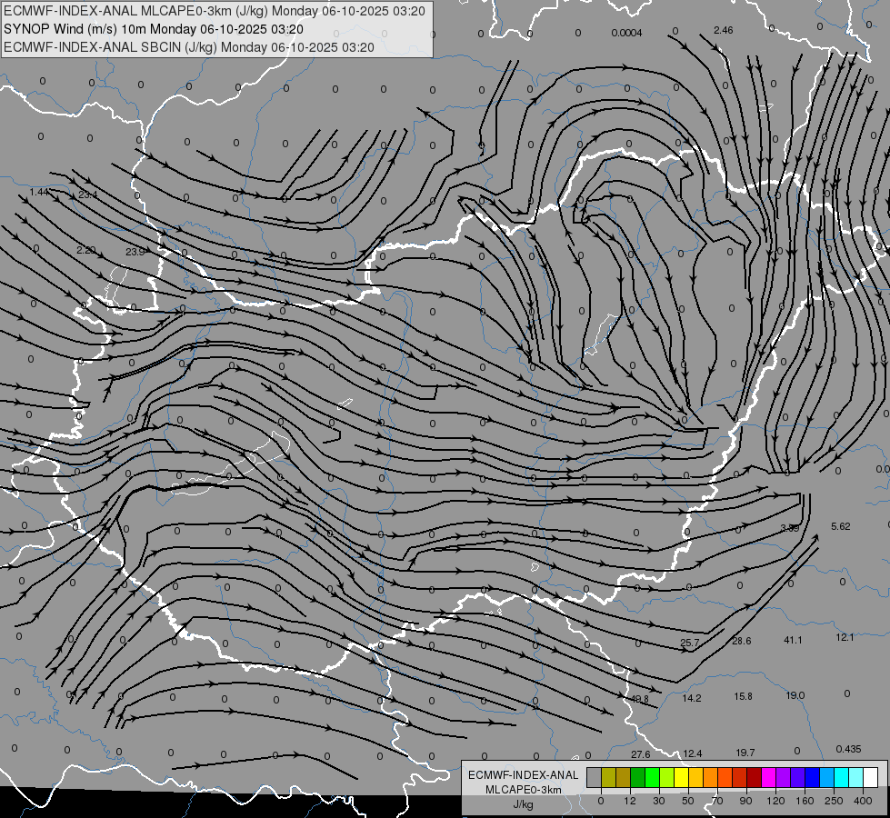
Task: Click the legend tick label '30'
Action: point(659,801)
